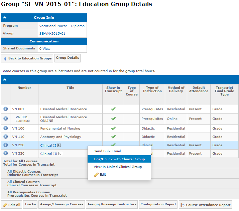Click the Substitute label under VN 001
239x211 pixels.
tap(23, 121)
